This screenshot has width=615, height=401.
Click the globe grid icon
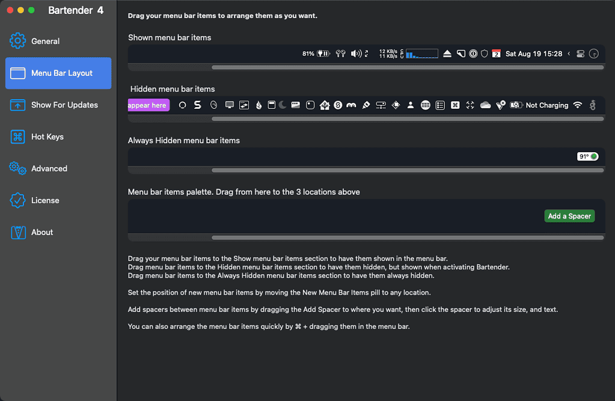coord(425,105)
